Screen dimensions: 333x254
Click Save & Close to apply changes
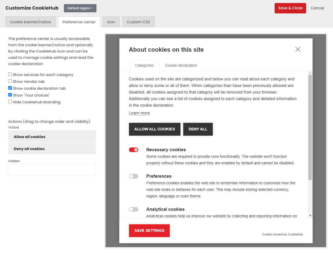290,8
